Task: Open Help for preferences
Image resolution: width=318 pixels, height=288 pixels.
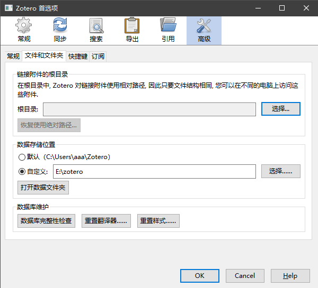Action: [x=290, y=276]
